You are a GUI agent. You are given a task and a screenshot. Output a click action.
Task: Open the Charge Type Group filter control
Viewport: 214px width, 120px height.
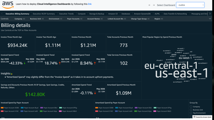140,19
